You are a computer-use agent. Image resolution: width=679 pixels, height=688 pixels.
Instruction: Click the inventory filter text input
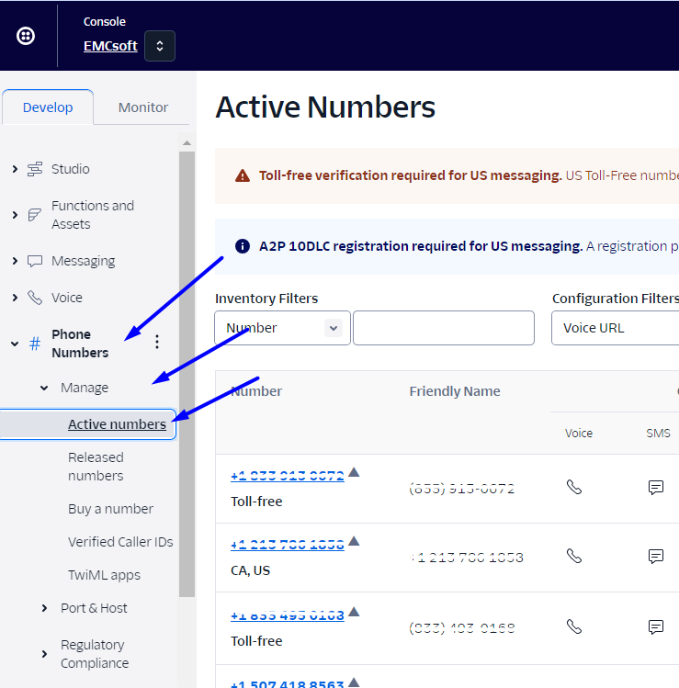point(443,328)
